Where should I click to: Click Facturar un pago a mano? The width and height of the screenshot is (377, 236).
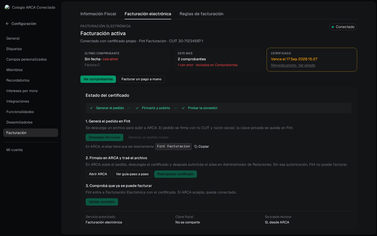click(x=141, y=79)
